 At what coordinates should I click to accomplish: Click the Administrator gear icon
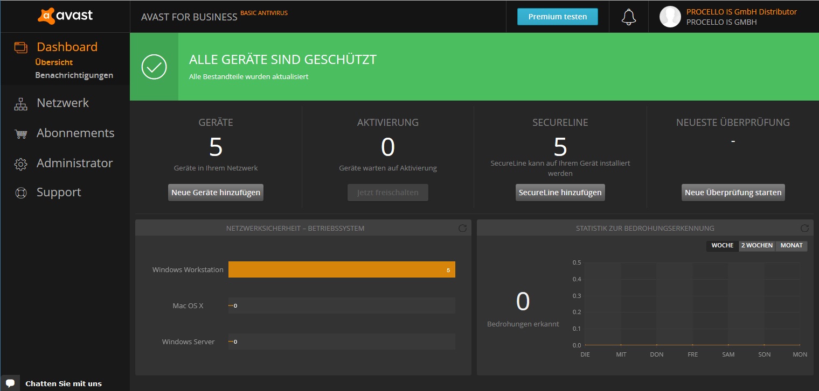pos(20,164)
